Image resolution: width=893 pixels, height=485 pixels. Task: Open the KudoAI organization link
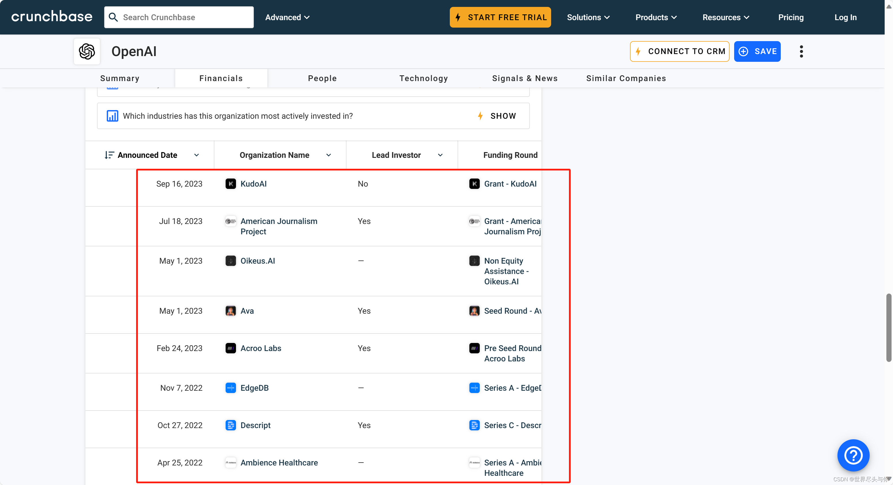[254, 184]
